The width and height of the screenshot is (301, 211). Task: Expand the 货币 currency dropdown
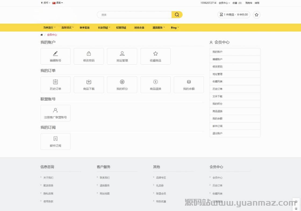tap(45, 3)
